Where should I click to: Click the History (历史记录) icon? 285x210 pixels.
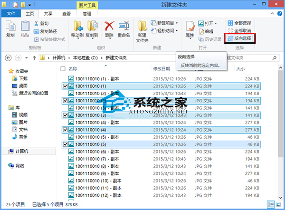201,39
